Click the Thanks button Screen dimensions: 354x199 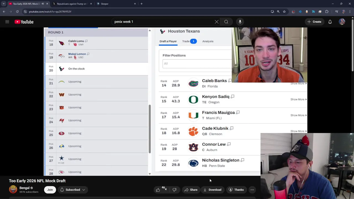pyautogui.click(x=236, y=190)
